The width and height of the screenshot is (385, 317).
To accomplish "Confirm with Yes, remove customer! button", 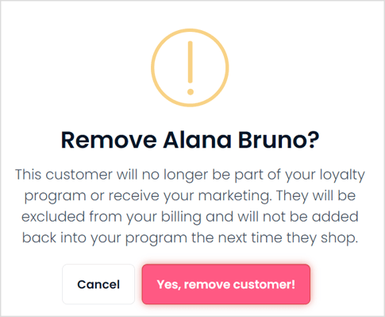I will 226,284.
